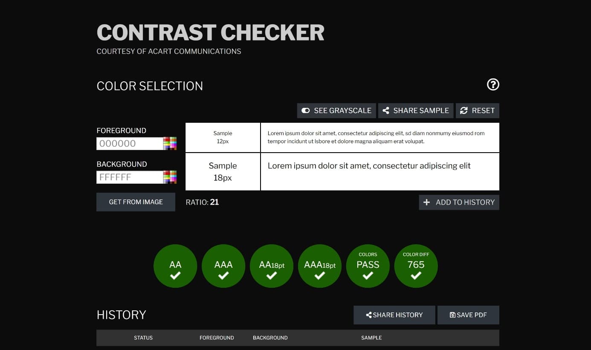Click the AAA compliance badge

click(x=223, y=266)
